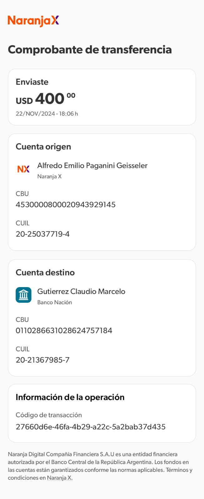Open the Naranja X terms link in footer
204x499 pixels.
60,478
